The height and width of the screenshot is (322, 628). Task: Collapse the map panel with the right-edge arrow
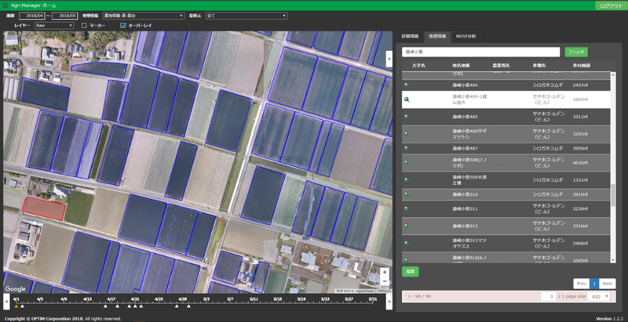pyautogui.click(x=389, y=58)
